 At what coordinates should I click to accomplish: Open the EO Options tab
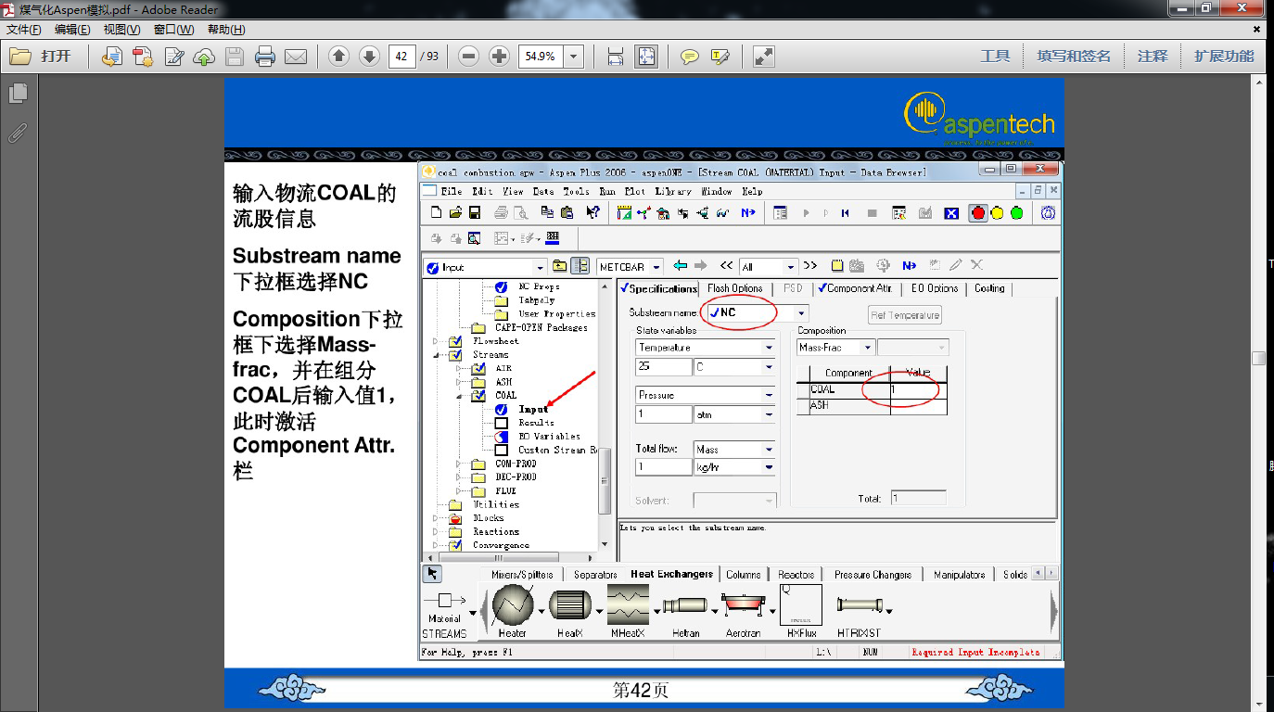pos(933,288)
